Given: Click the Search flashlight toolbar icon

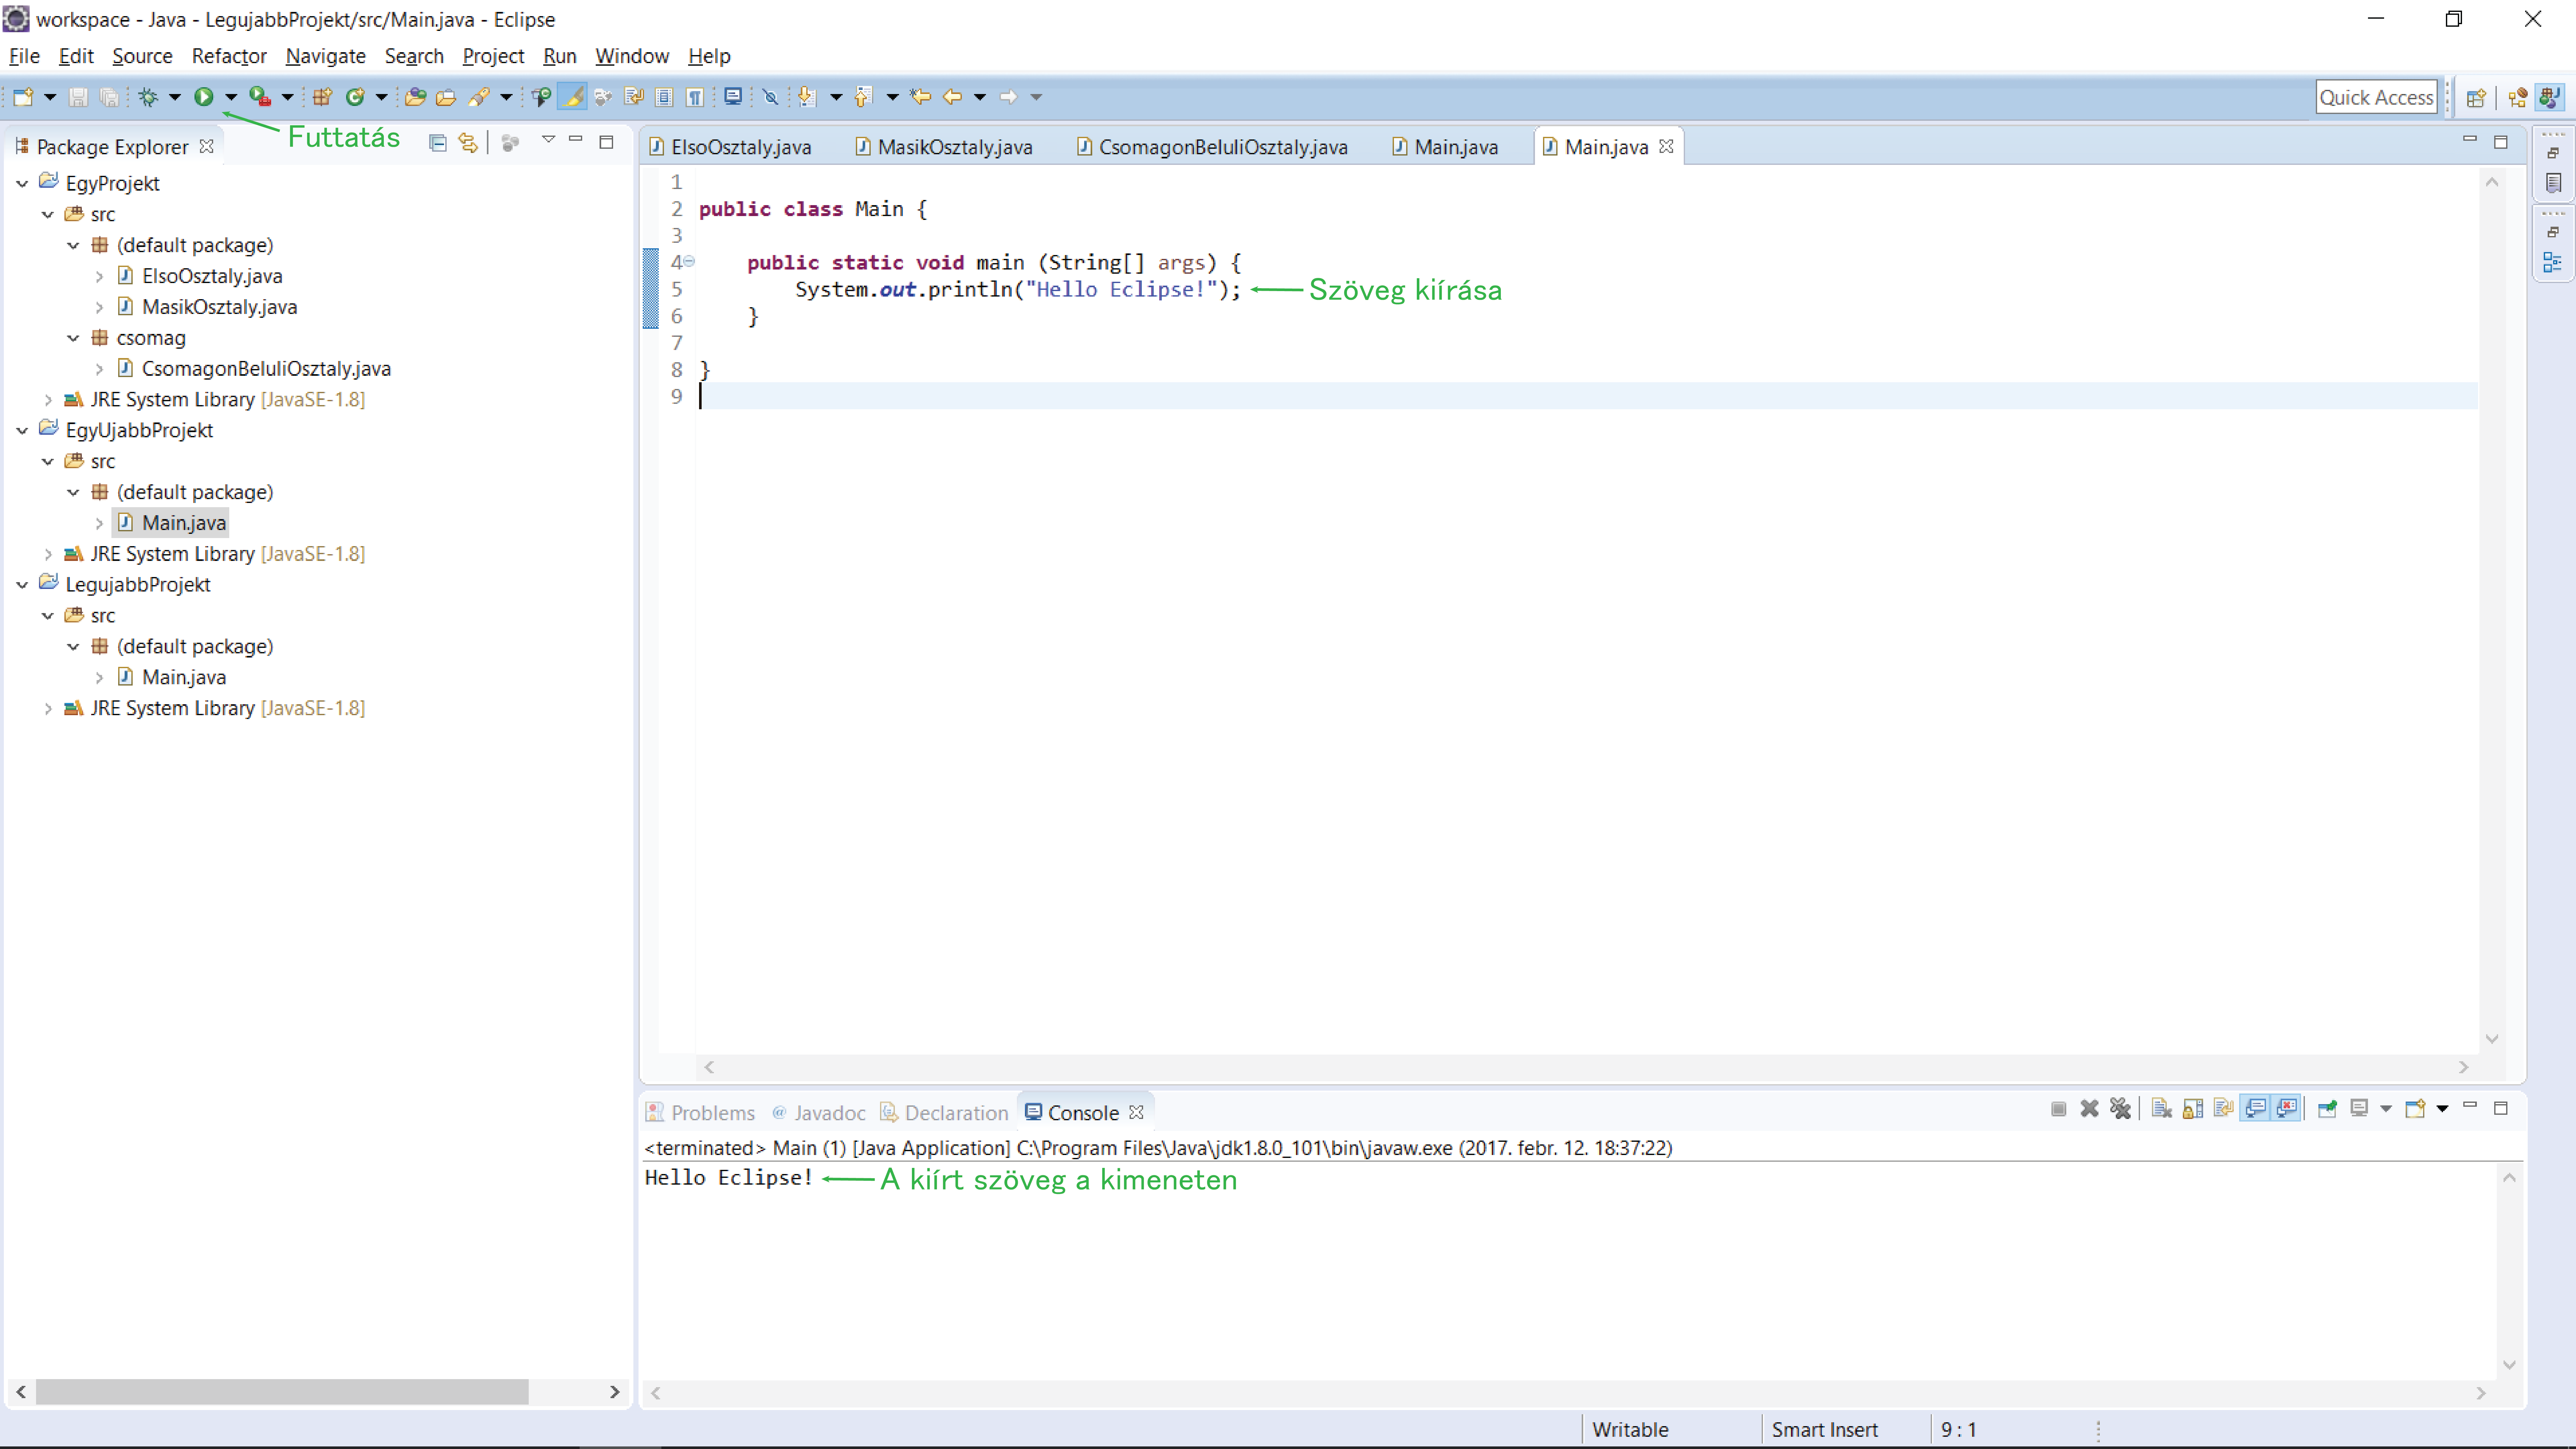Looking at the screenshot, I should click(479, 97).
